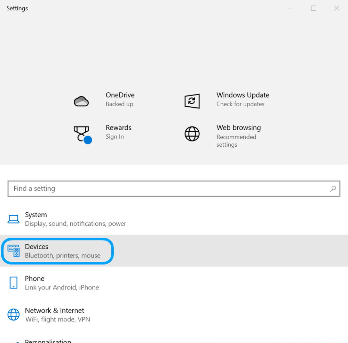
Task: Click Sign In under Rewards
Action: (x=114, y=137)
